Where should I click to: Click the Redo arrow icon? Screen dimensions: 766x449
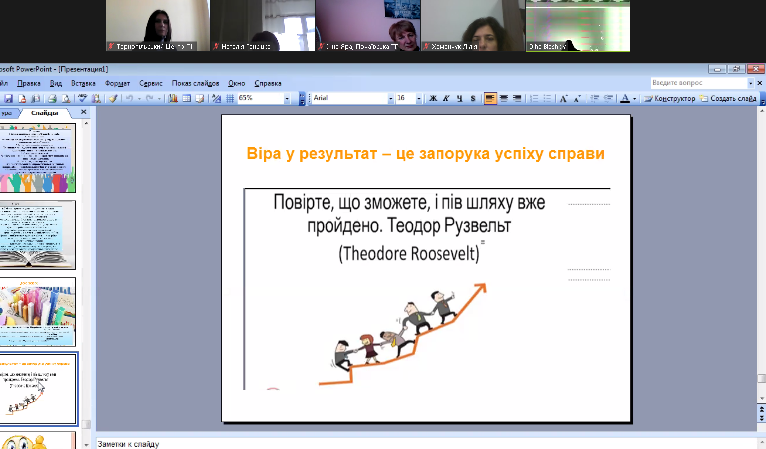(149, 98)
